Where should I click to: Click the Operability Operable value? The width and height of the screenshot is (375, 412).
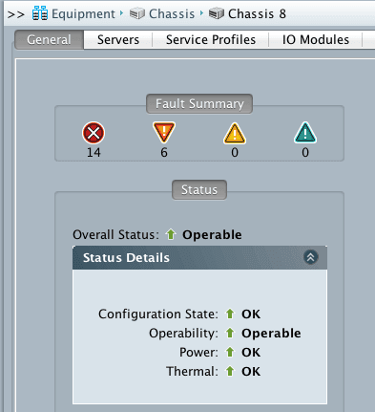click(271, 334)
